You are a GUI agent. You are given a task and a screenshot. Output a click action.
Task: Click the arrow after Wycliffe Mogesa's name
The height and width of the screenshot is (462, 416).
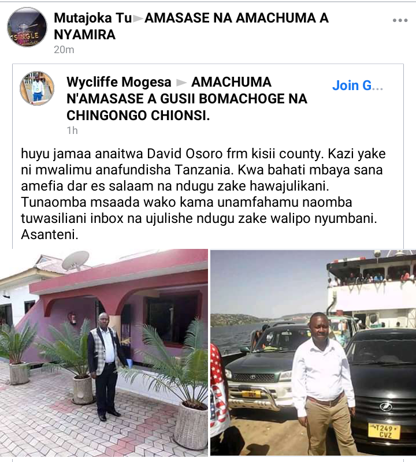[181, 83]
